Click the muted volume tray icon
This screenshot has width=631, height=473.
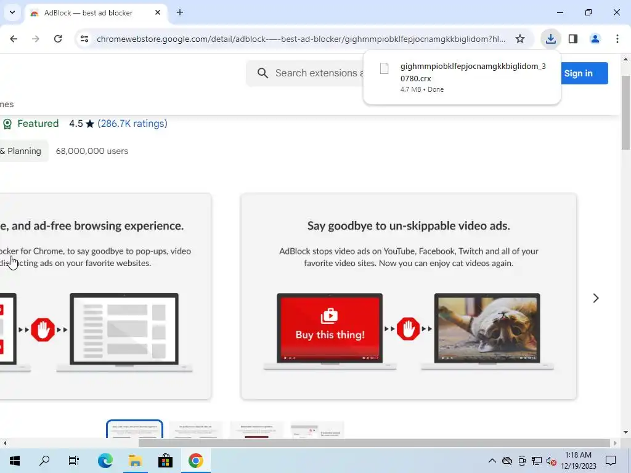coord(552,461)
